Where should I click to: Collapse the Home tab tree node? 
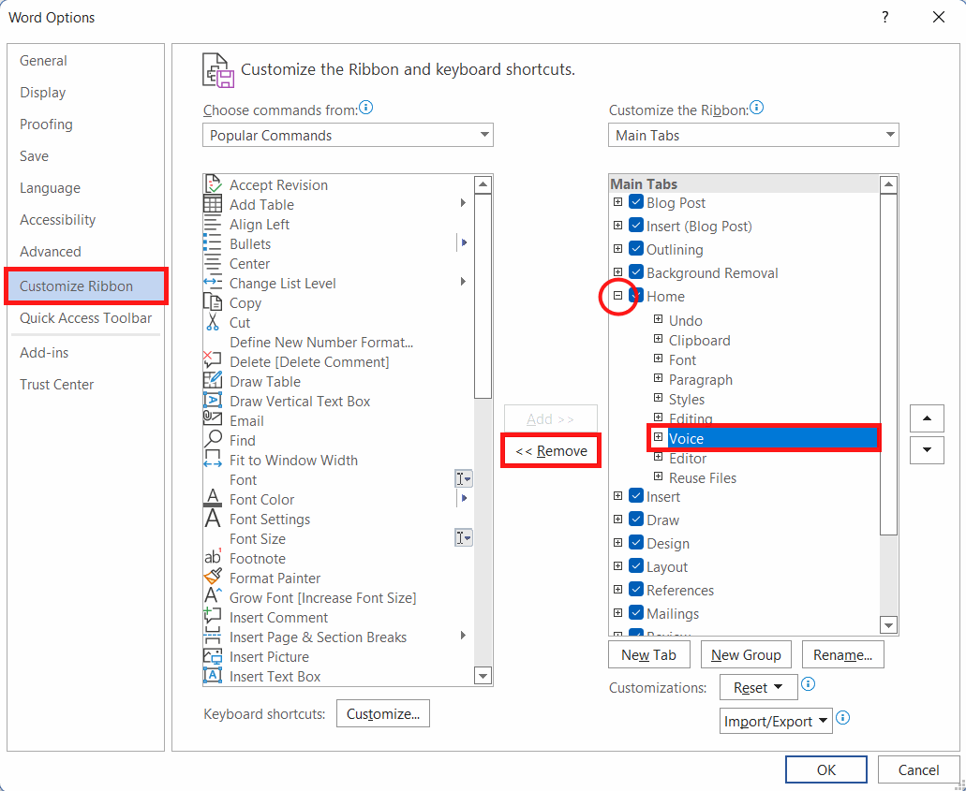(x=617, y=296)
